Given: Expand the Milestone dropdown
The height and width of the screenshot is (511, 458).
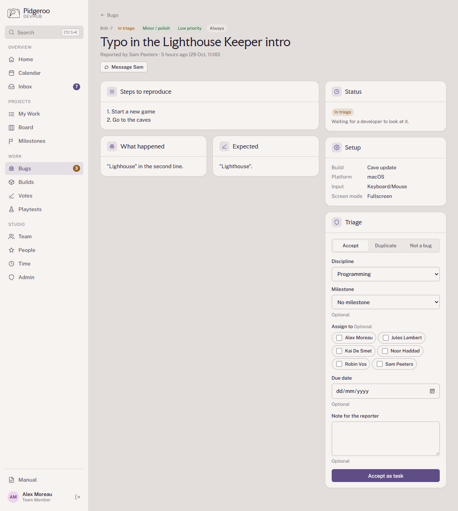Looking at the screenshot, I should pos(386,302).
